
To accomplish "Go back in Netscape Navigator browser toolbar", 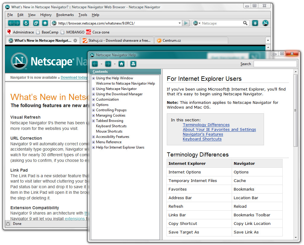I will point(11,23).
